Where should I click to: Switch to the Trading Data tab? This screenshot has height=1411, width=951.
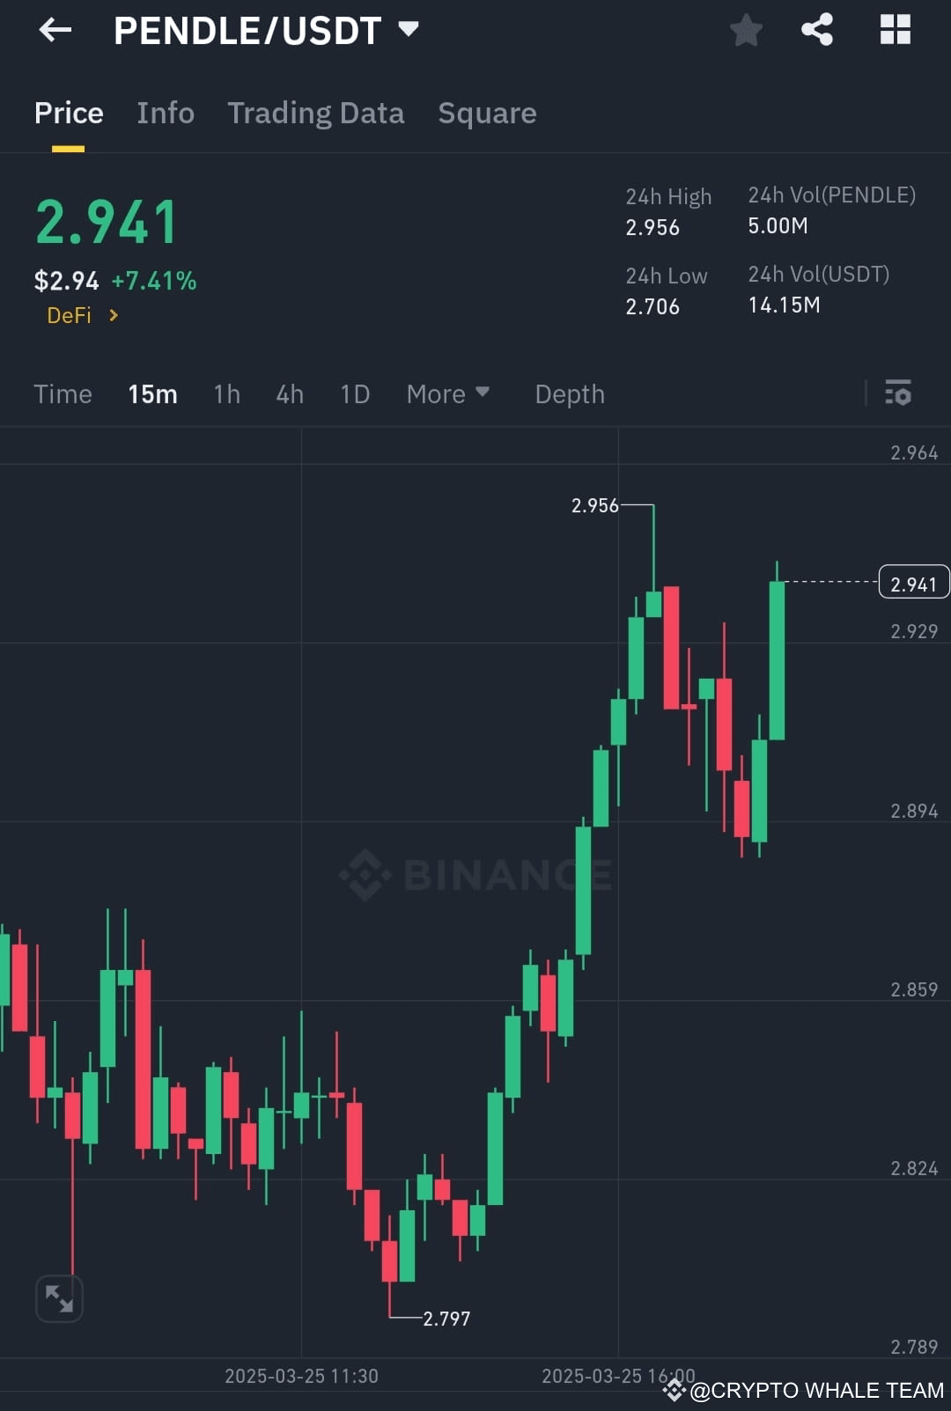click(316, 113)
